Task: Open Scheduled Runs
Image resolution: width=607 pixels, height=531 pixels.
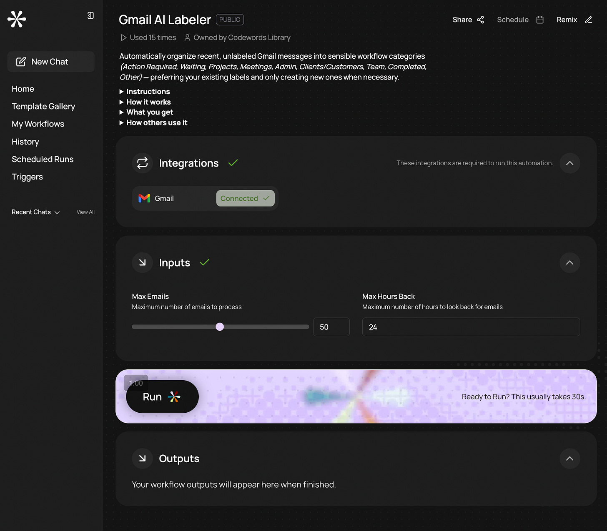Action: pyautogui.click(x=43, y=159)
